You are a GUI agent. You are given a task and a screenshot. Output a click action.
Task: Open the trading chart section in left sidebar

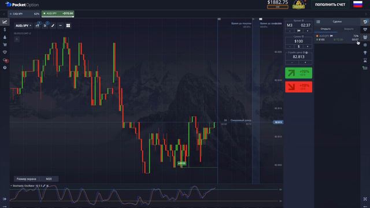point(5,22)
